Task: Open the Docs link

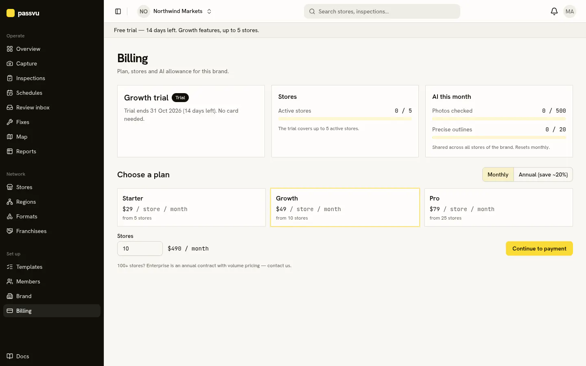Action: point(52,356)
